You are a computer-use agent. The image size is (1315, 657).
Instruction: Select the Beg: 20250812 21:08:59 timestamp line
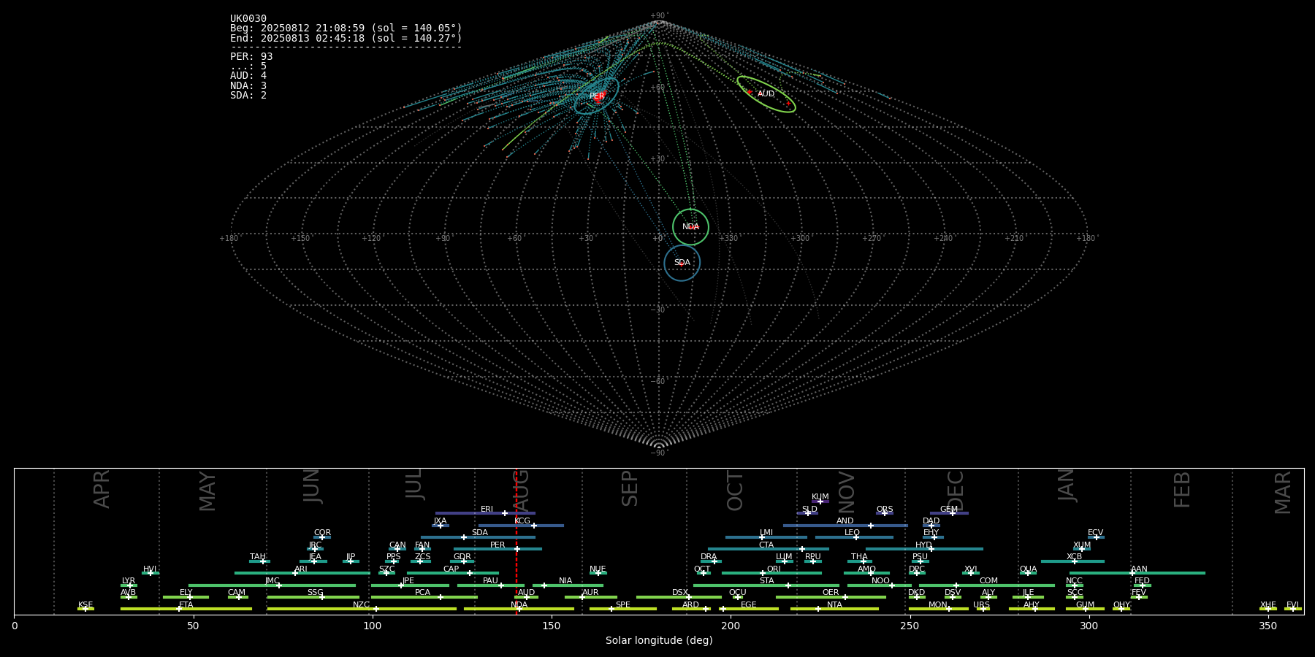pyautogui.click(x=346, y=28)
